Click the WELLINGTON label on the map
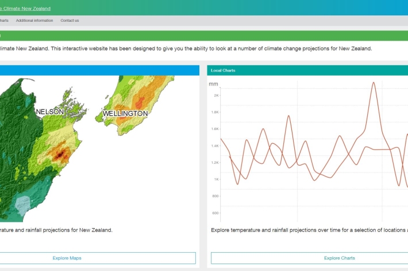Viewport: 408px width, 271px height. (125, 113)
